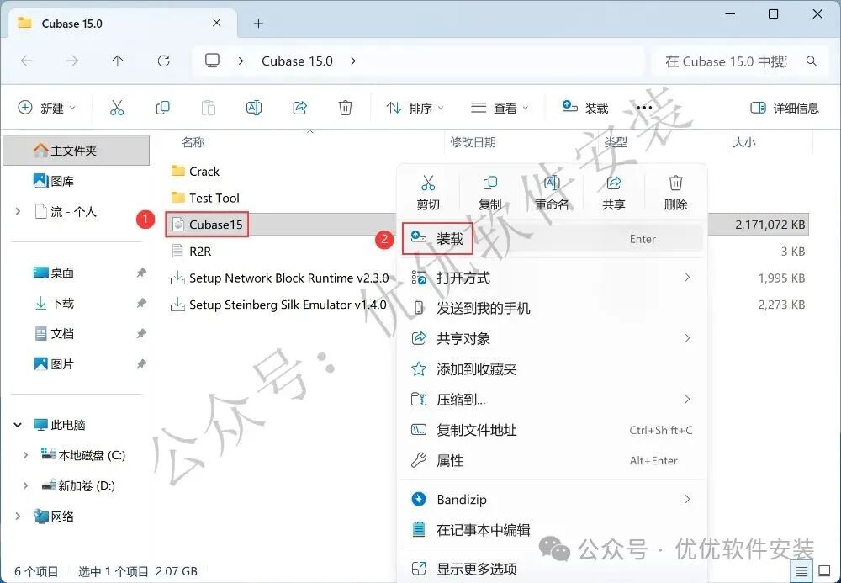Expand the 本地磁盘 (C:) node

[x=25, y=455]
